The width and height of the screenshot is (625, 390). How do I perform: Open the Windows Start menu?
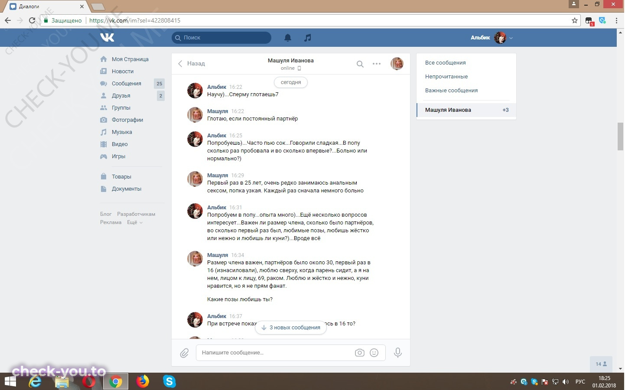10,381
